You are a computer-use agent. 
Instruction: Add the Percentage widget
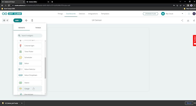[30, 94]
